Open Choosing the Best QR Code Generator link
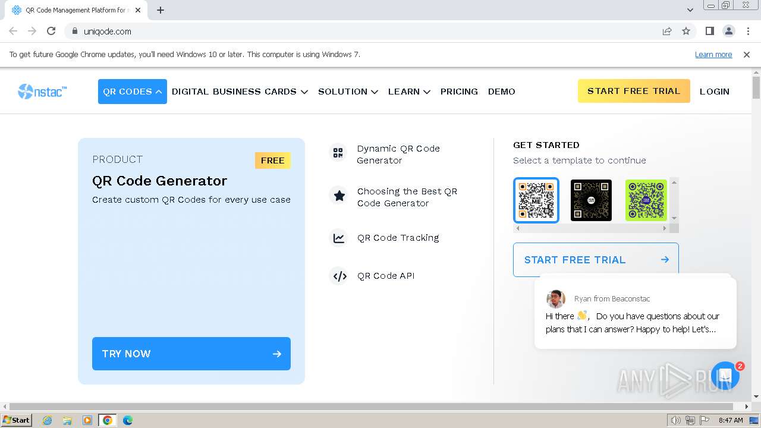Viewport: 761px width, 428px height. [x=407, y=197]
